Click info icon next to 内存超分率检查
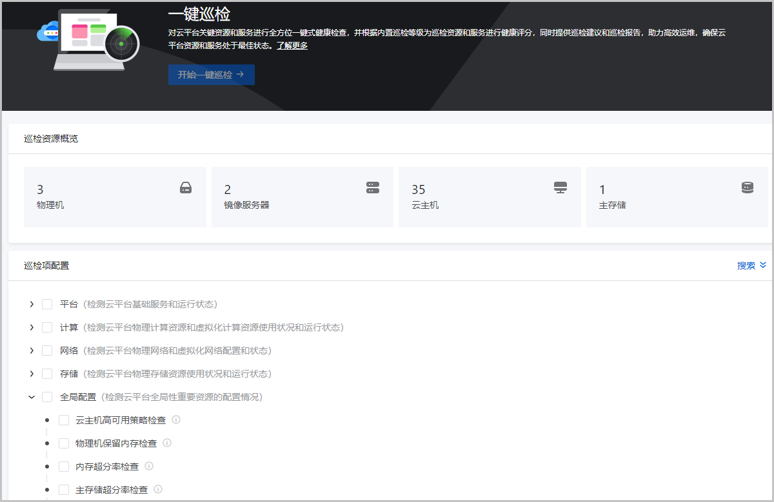The image size is (774, 502). (149, 467)
